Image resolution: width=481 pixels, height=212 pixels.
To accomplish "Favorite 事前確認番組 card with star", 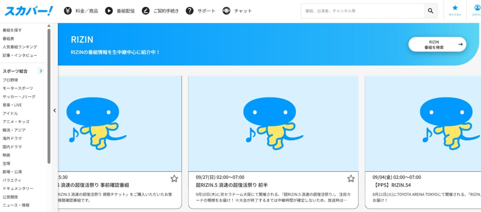I will (174, 178).
